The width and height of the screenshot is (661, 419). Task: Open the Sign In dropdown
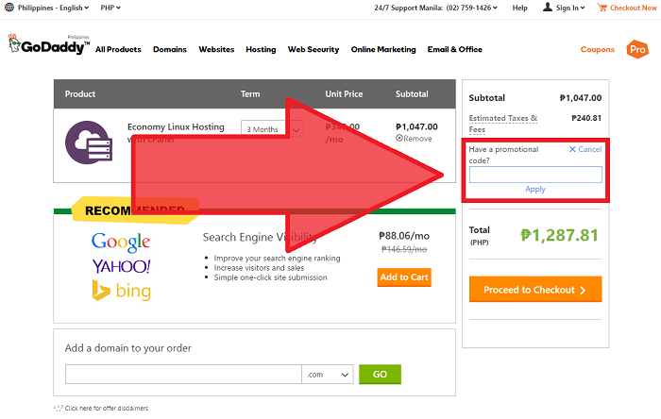click(570, 8)
